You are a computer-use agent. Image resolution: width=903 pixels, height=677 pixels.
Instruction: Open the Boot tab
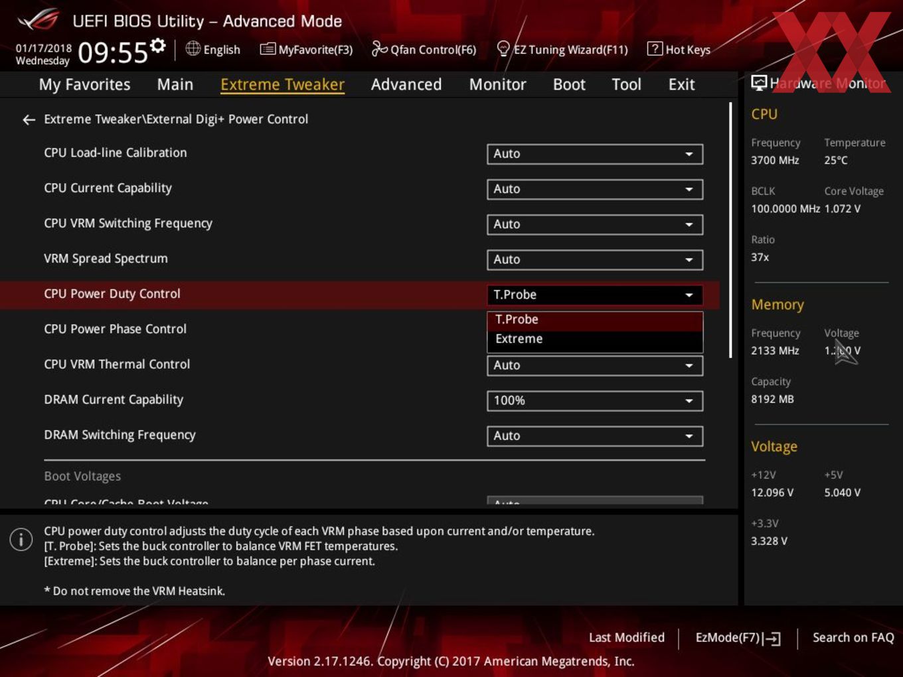(x=569, y=84)
